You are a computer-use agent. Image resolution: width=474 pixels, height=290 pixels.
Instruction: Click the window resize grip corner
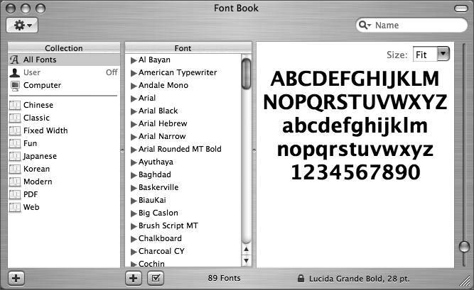point(465,281)
